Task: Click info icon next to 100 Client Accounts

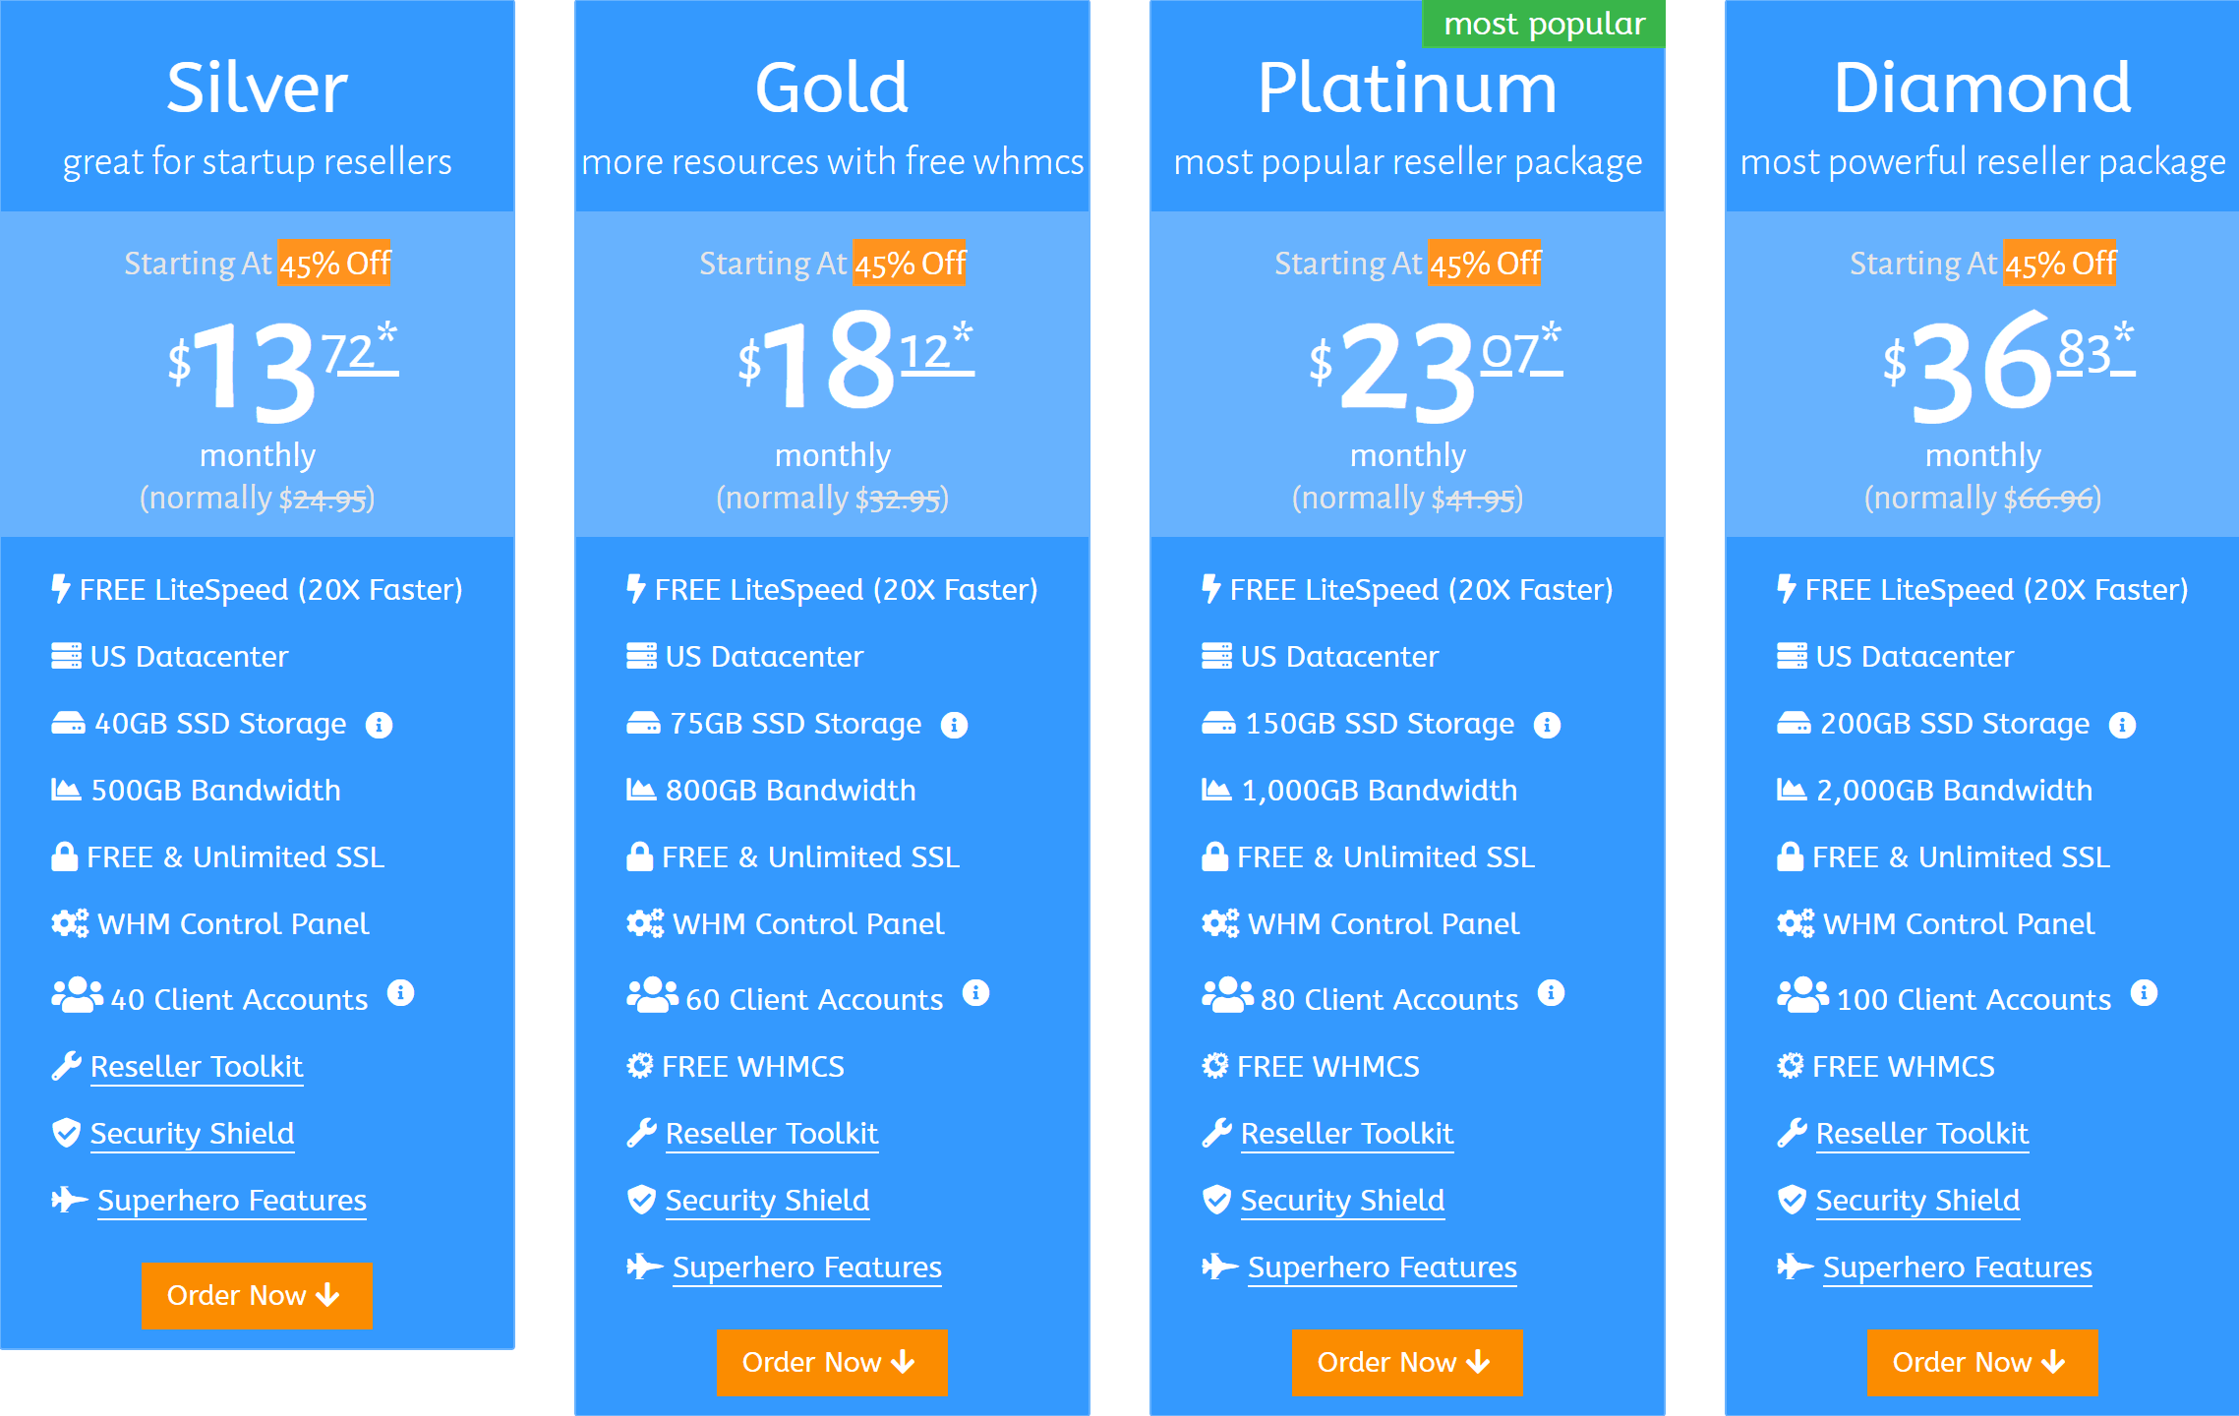Action: tap(2144, 993)
